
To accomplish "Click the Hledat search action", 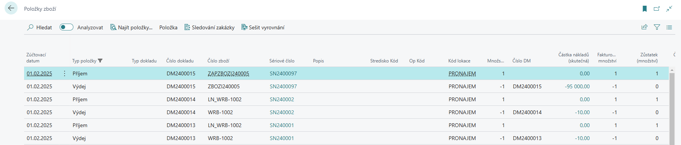I will [x=39, y=27].
